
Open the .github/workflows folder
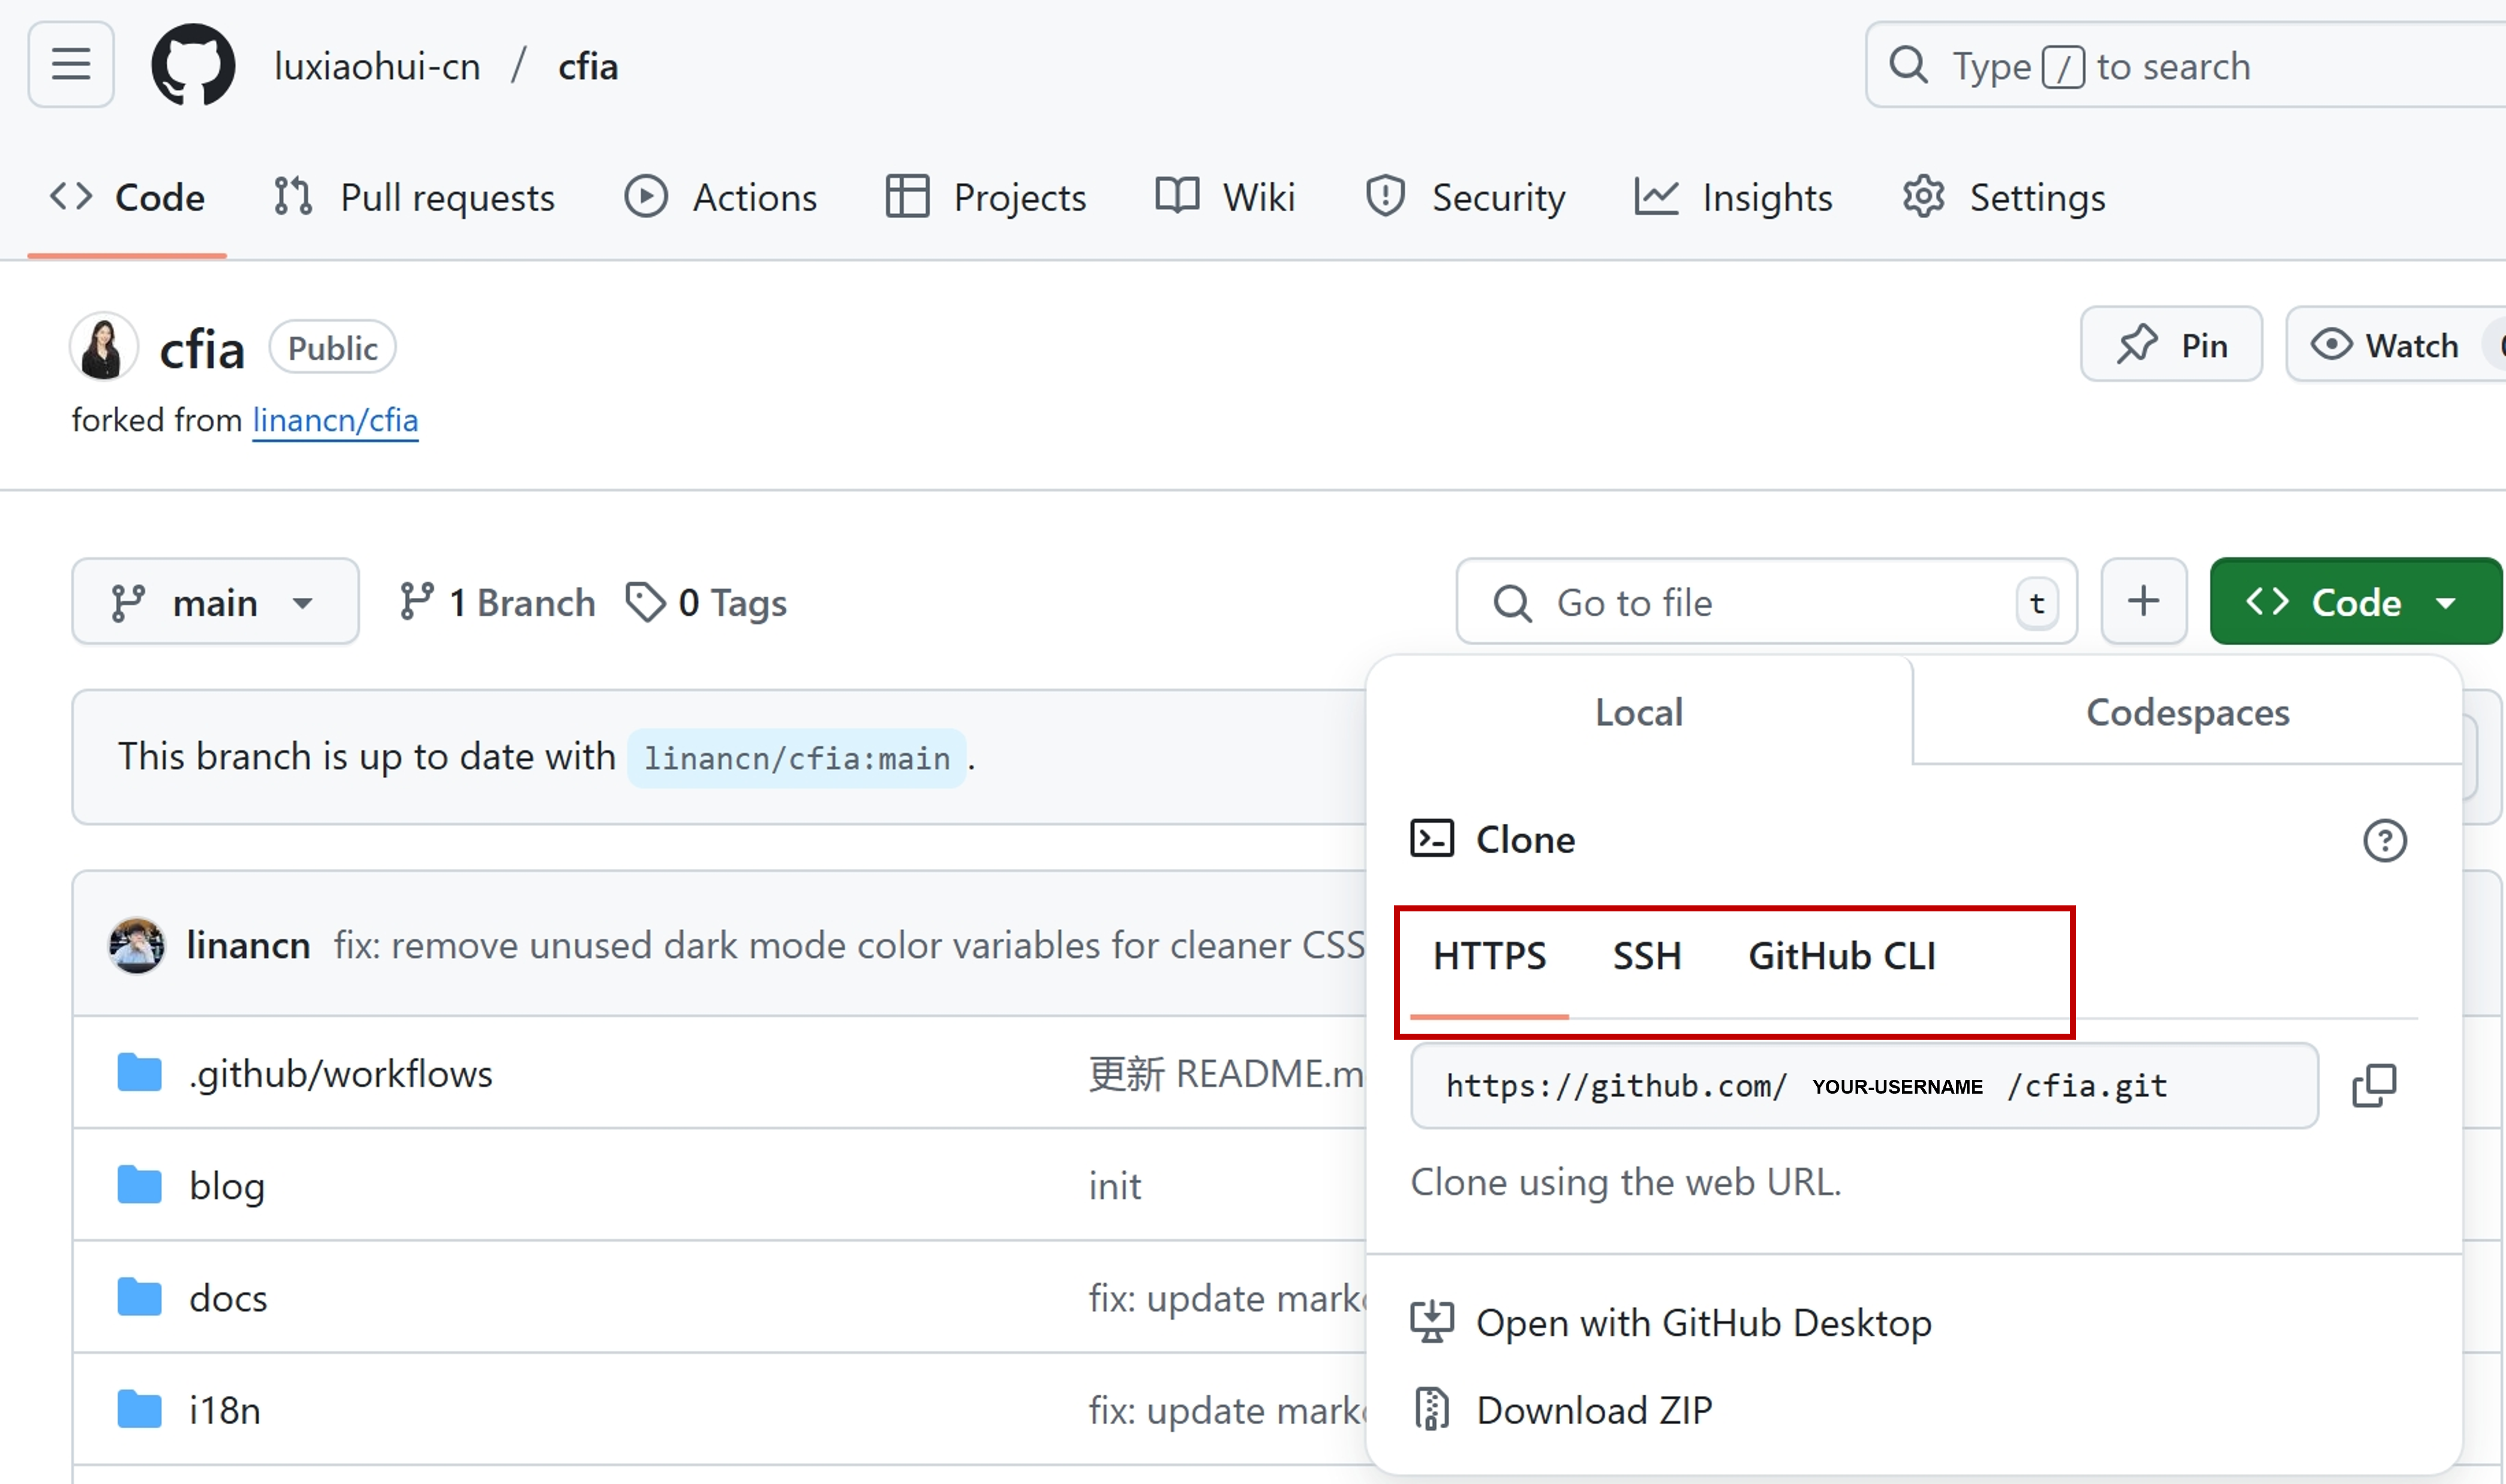coord(340,1073)
